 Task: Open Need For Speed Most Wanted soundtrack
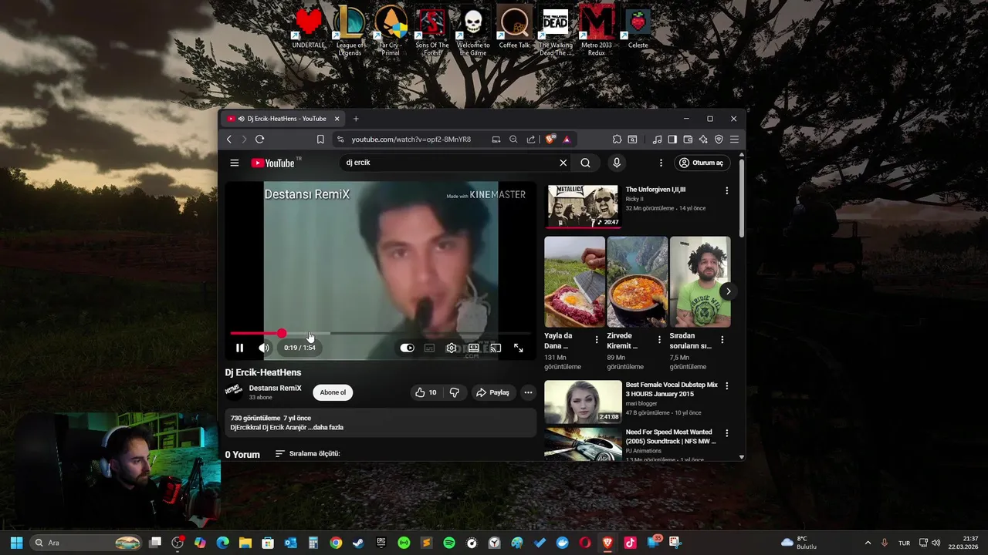coord(583,444)
